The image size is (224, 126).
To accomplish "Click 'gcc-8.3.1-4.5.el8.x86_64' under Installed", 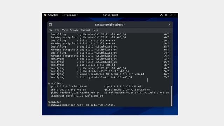I will [69, 86].
